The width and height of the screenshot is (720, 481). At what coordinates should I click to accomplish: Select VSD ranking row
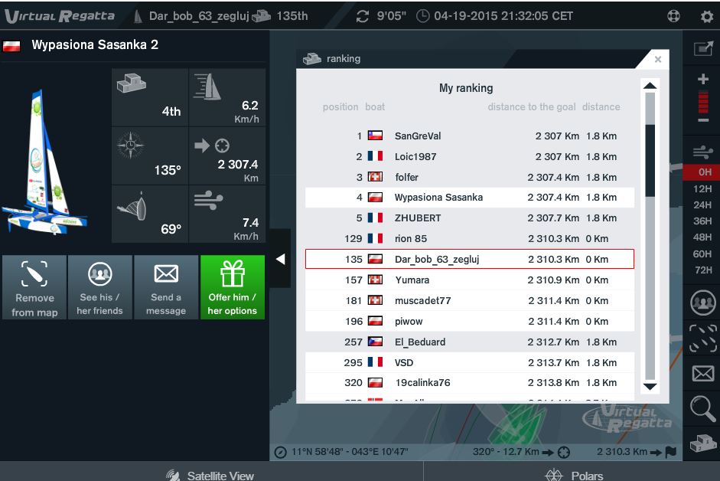470,362
